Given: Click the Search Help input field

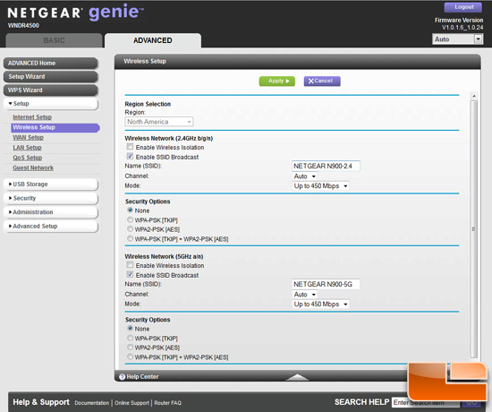Looking at the screenshot, I should (x=425, y=402).
